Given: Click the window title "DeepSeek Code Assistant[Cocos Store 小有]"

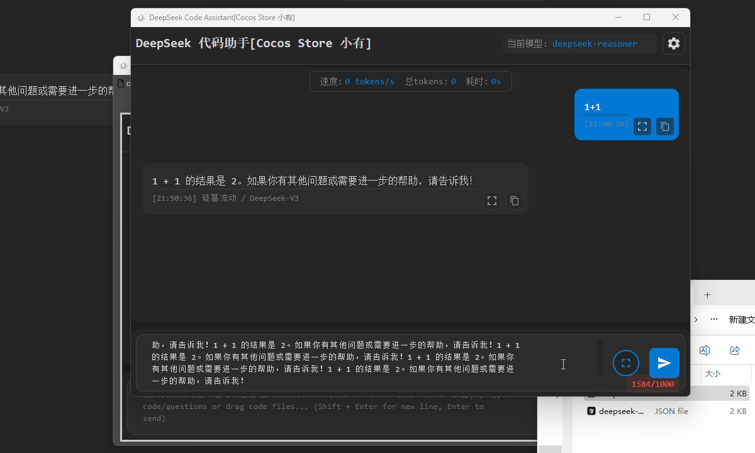Looking at the screenshot, I should pyautogui.click(x=222, y=18).
